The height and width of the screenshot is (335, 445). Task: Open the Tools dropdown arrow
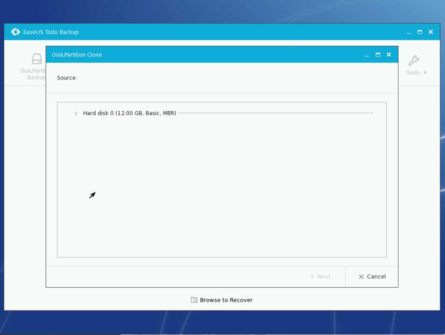[425, 73]
